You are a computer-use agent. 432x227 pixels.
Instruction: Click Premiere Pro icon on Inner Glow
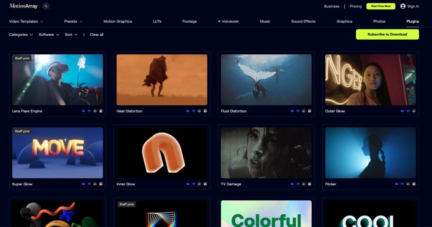[194, 184]
